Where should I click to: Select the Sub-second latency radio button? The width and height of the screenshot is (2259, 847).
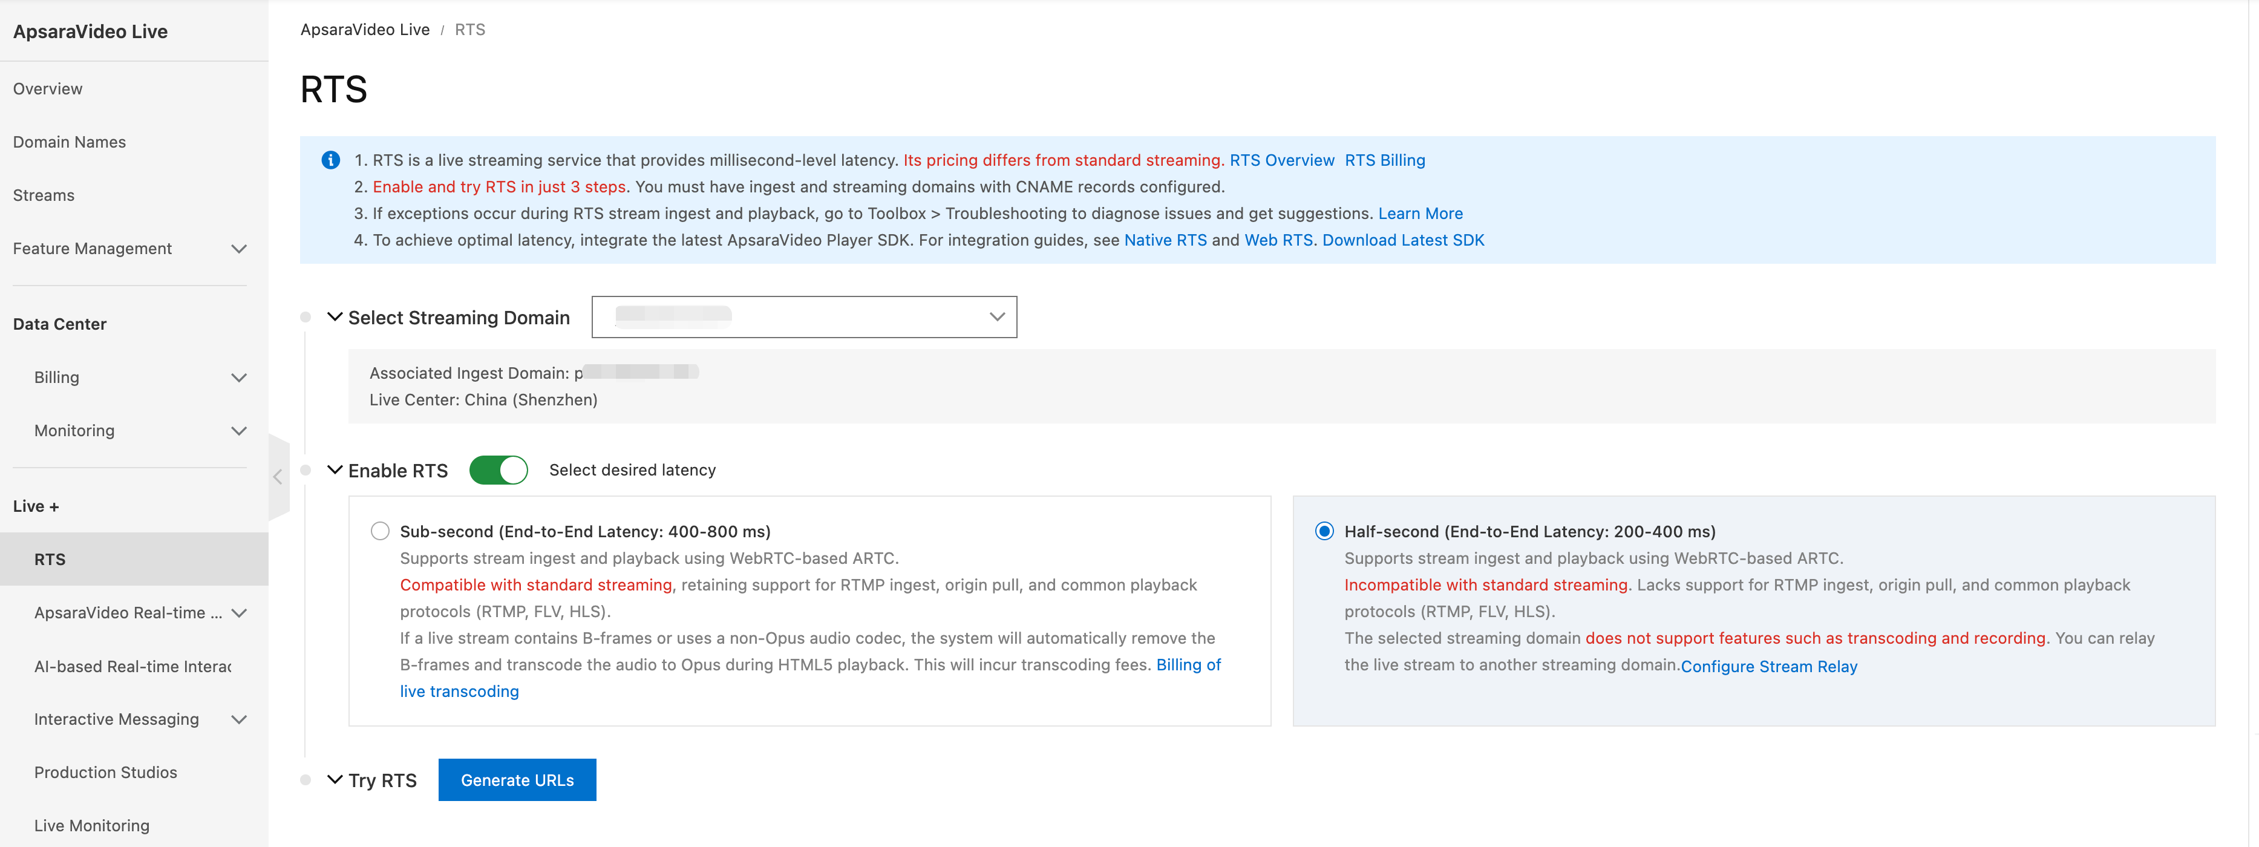[380, 531]
